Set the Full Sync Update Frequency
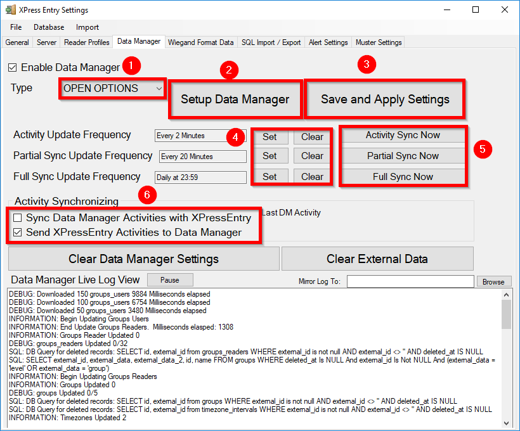Screen dimensions: 520x431 click(270, 176)
